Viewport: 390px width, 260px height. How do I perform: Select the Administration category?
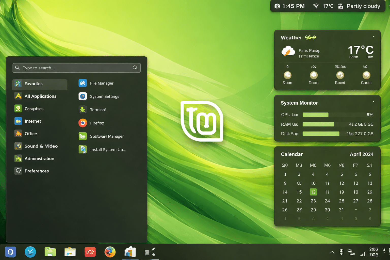pyautogui.click(x=39, y=158)
